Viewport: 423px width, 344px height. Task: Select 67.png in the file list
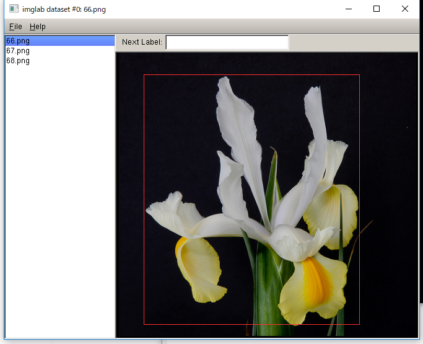tap(60, 51)
